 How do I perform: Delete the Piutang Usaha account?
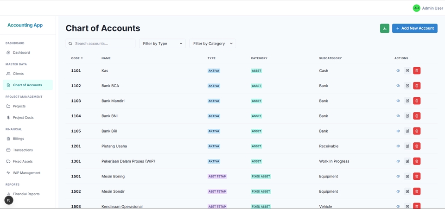(417, 146)
